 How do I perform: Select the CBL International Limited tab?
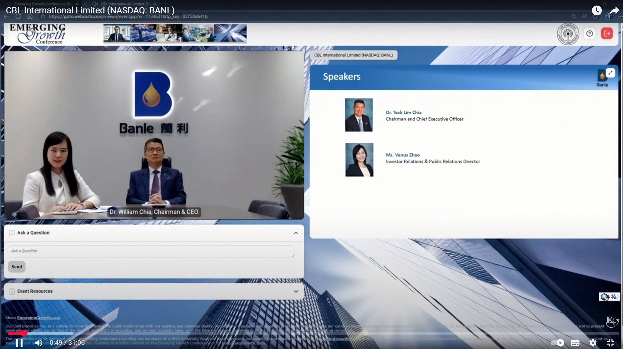click(x=353, y=55)
